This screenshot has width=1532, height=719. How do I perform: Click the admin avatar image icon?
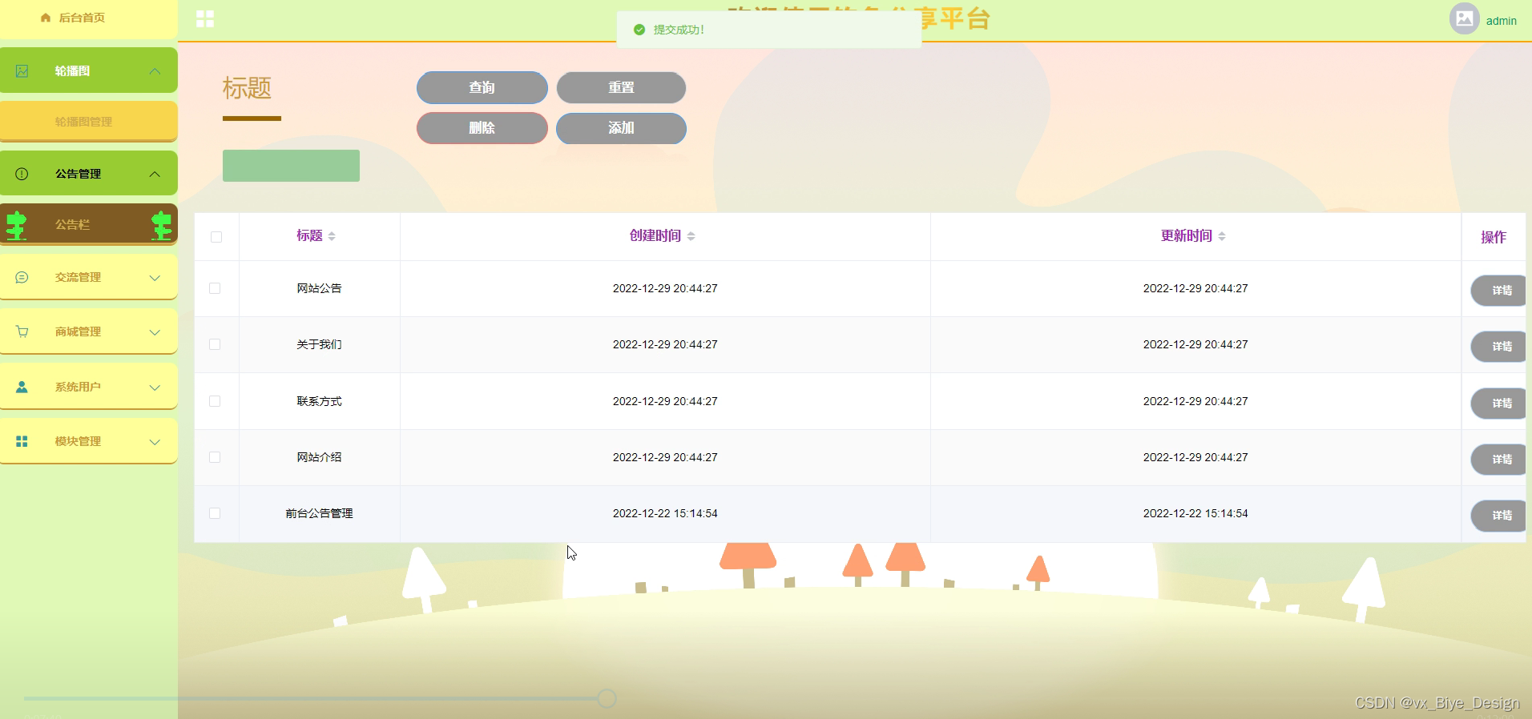[1465, 18]
